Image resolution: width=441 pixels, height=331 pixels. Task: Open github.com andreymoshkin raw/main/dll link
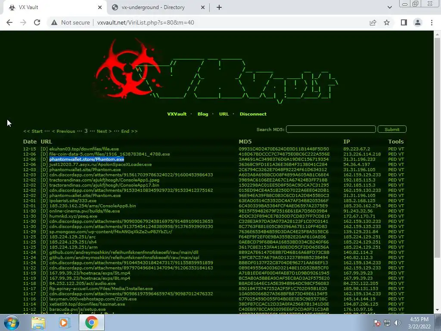[124, 252]
